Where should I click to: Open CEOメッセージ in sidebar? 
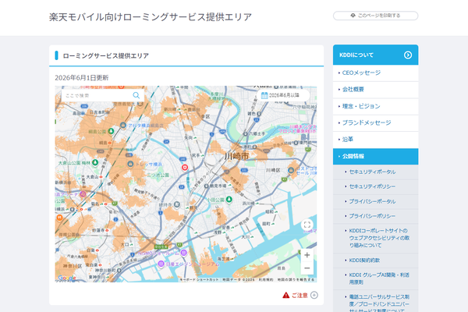point(375,73)
